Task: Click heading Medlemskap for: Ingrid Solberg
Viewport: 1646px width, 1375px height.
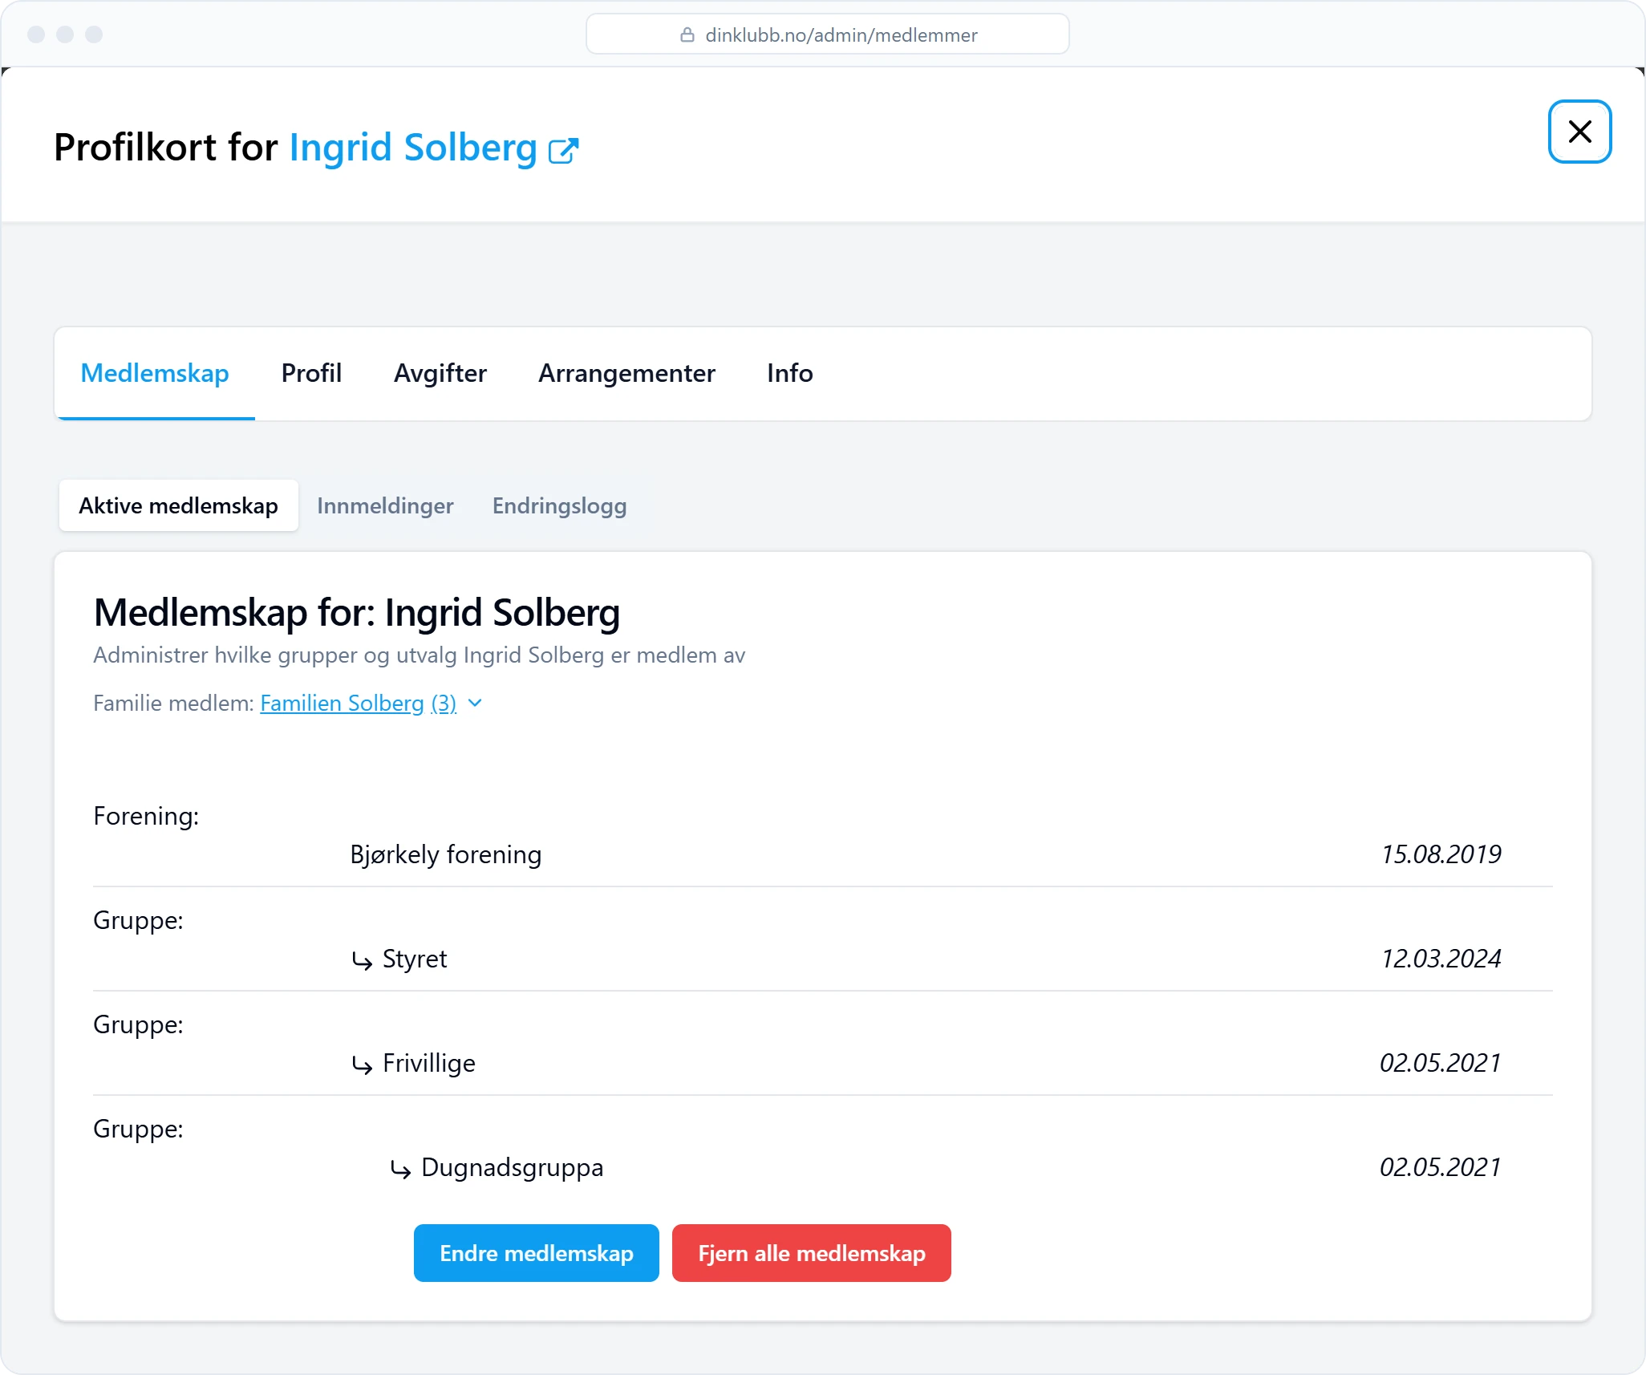Action: (357, 613)
